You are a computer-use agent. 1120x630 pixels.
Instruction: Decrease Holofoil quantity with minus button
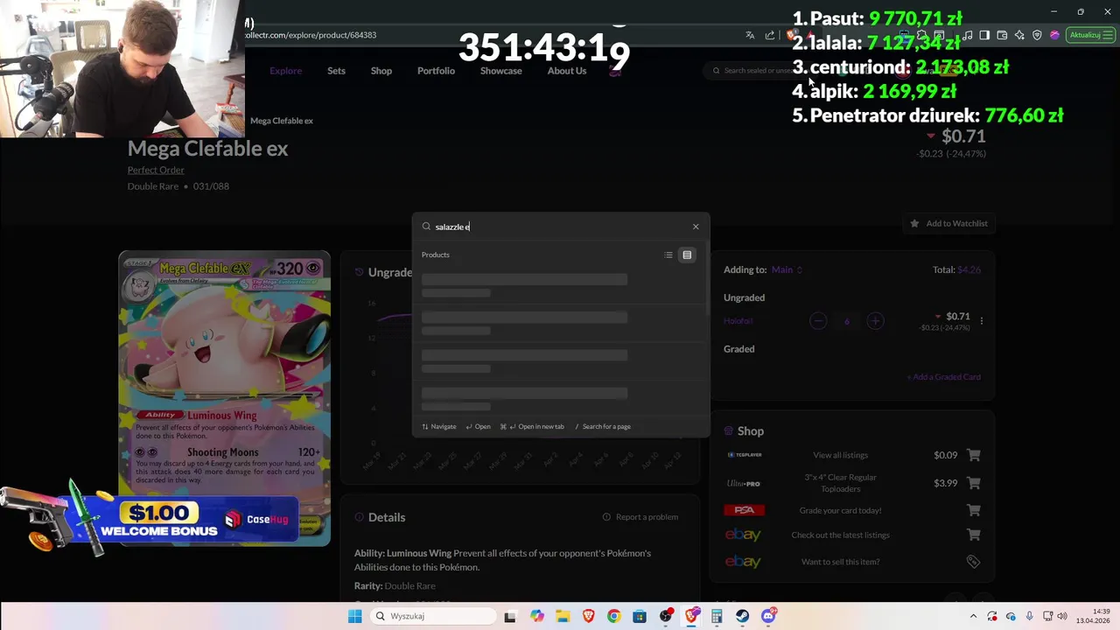818,321
